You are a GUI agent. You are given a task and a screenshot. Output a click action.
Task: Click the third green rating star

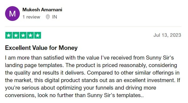[23, 35]
